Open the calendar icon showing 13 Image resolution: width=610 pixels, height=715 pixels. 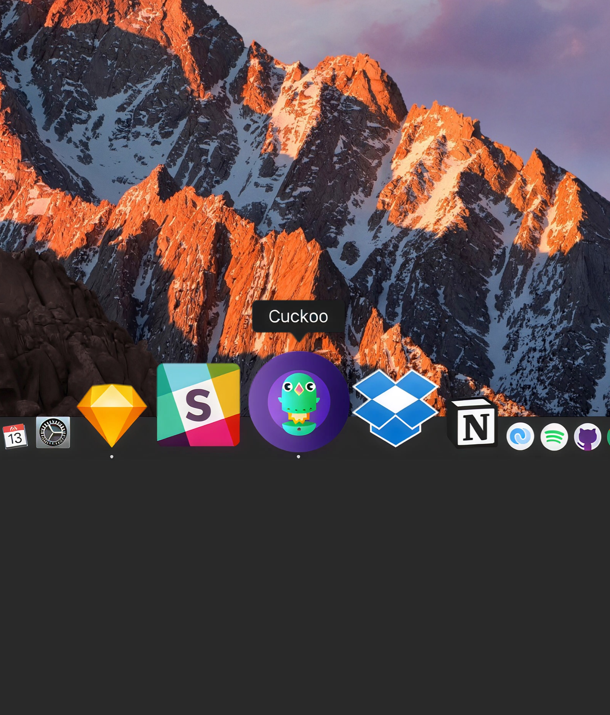[x=15, y=436]
